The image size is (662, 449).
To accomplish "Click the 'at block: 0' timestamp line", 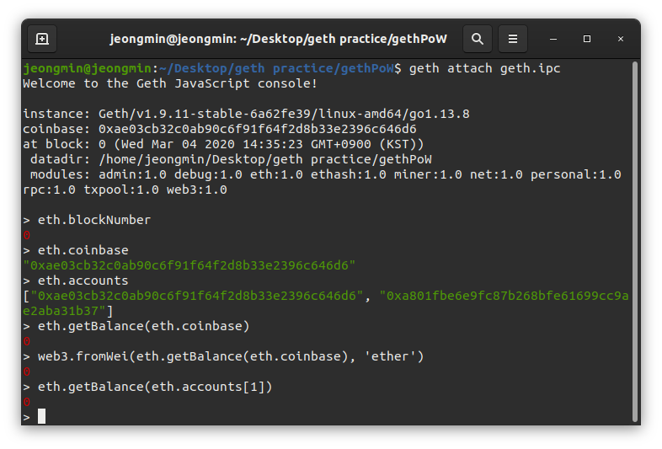I will [x=223, y=144].
